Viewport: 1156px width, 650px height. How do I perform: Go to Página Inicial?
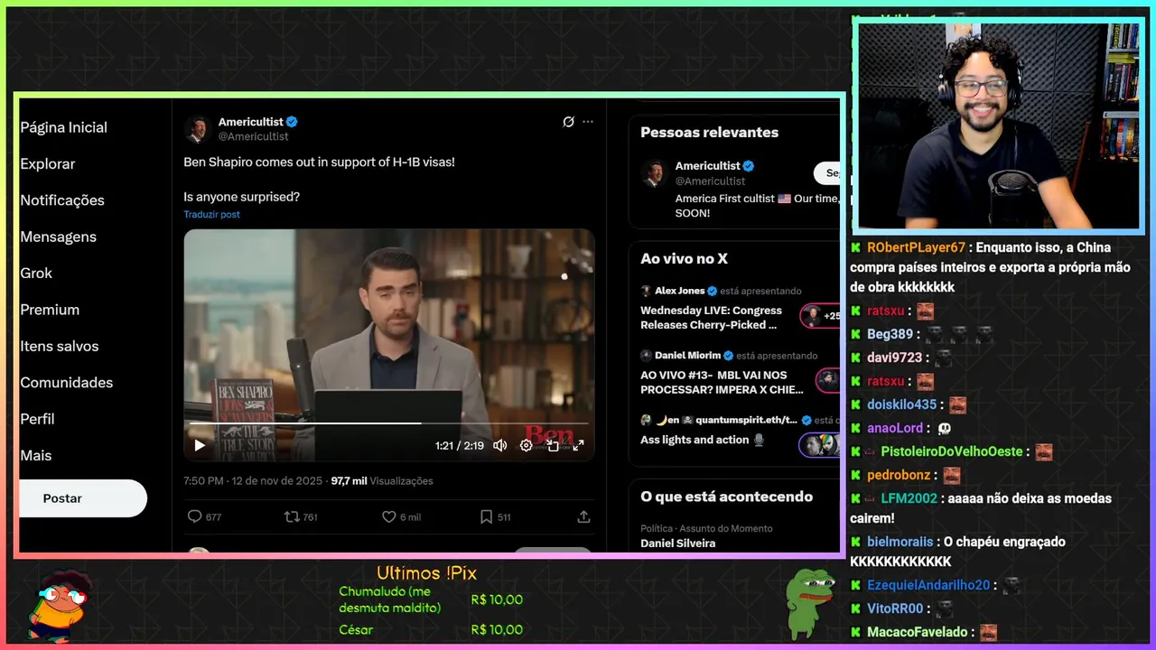tap(64, 127)
